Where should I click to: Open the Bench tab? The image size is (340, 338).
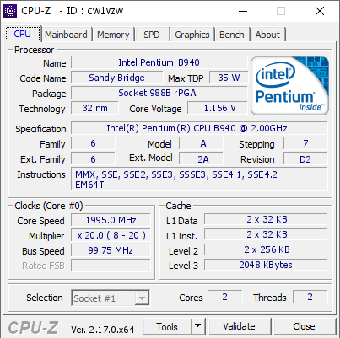tap(232, 35)
